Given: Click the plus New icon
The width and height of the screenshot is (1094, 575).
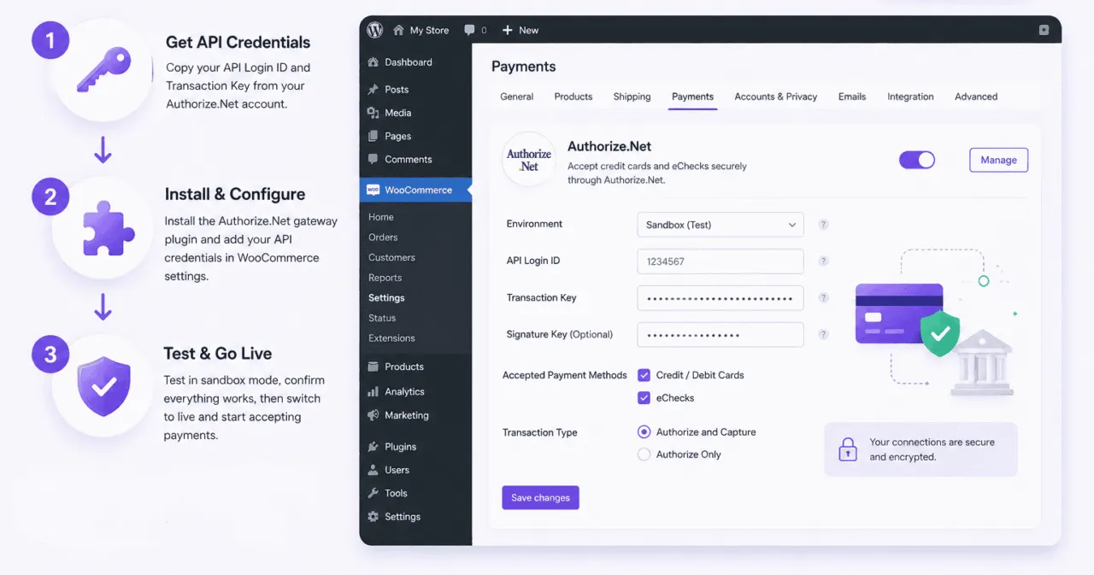Looking at the screenshot, I should (x=507, y=30).
